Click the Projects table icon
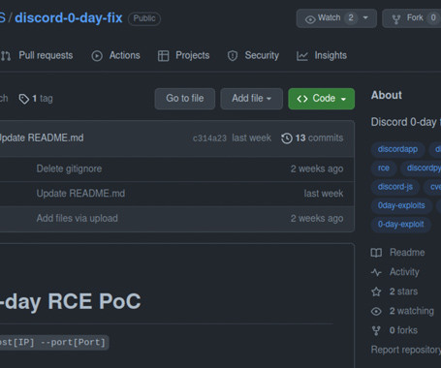The width and height of the screenshot is (441, 368). tap(163, 56)
